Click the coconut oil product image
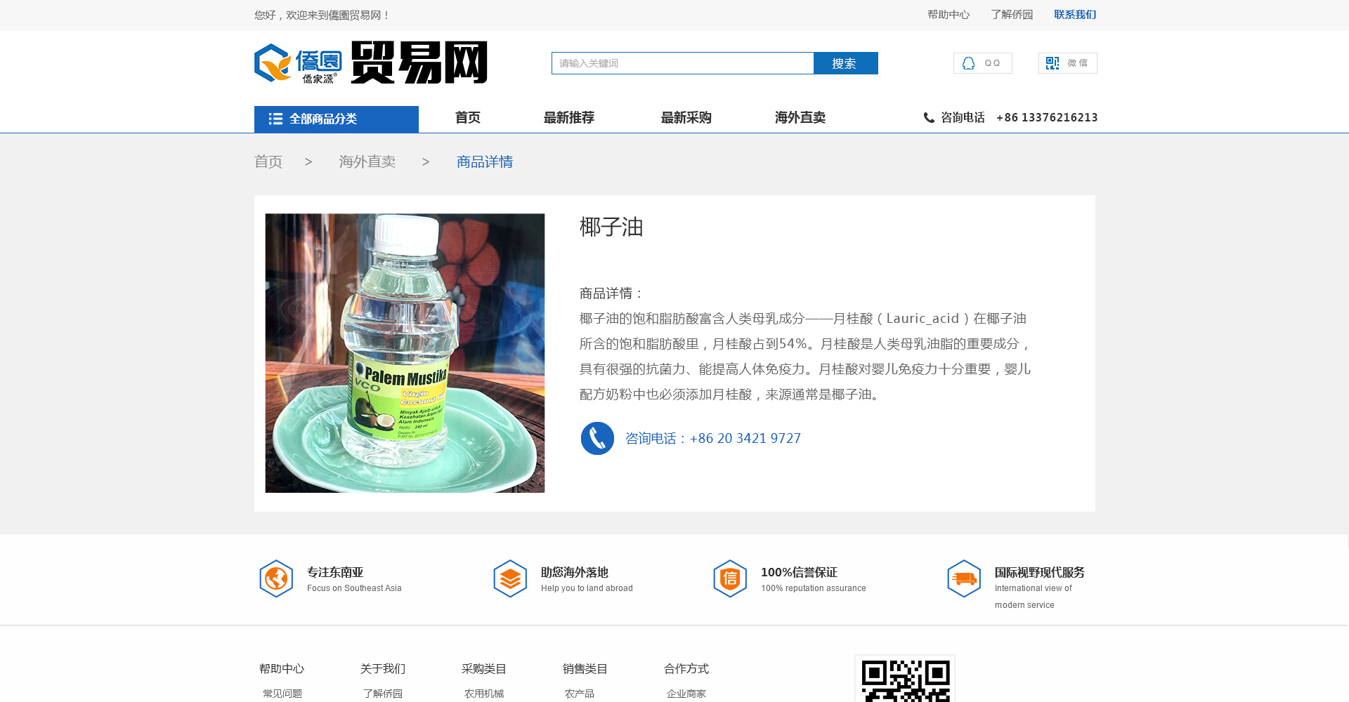The width and height of the screenshot is (1349, 702). (x=405, y=353)
